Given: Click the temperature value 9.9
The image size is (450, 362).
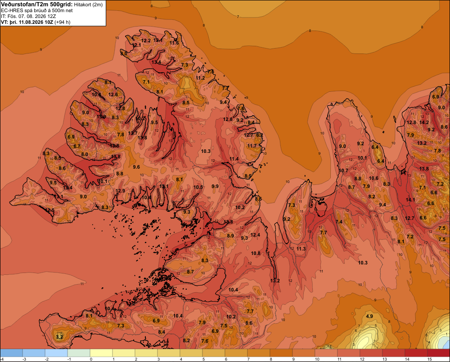Looking at the screenshot, I should tap(215, 186).
